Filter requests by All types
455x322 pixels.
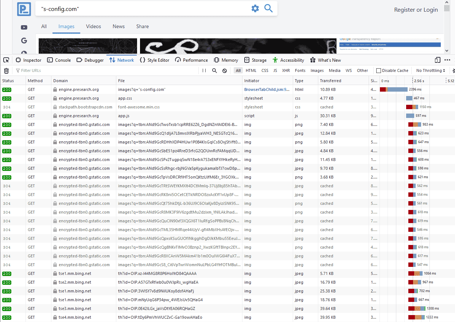coord(238,70)
